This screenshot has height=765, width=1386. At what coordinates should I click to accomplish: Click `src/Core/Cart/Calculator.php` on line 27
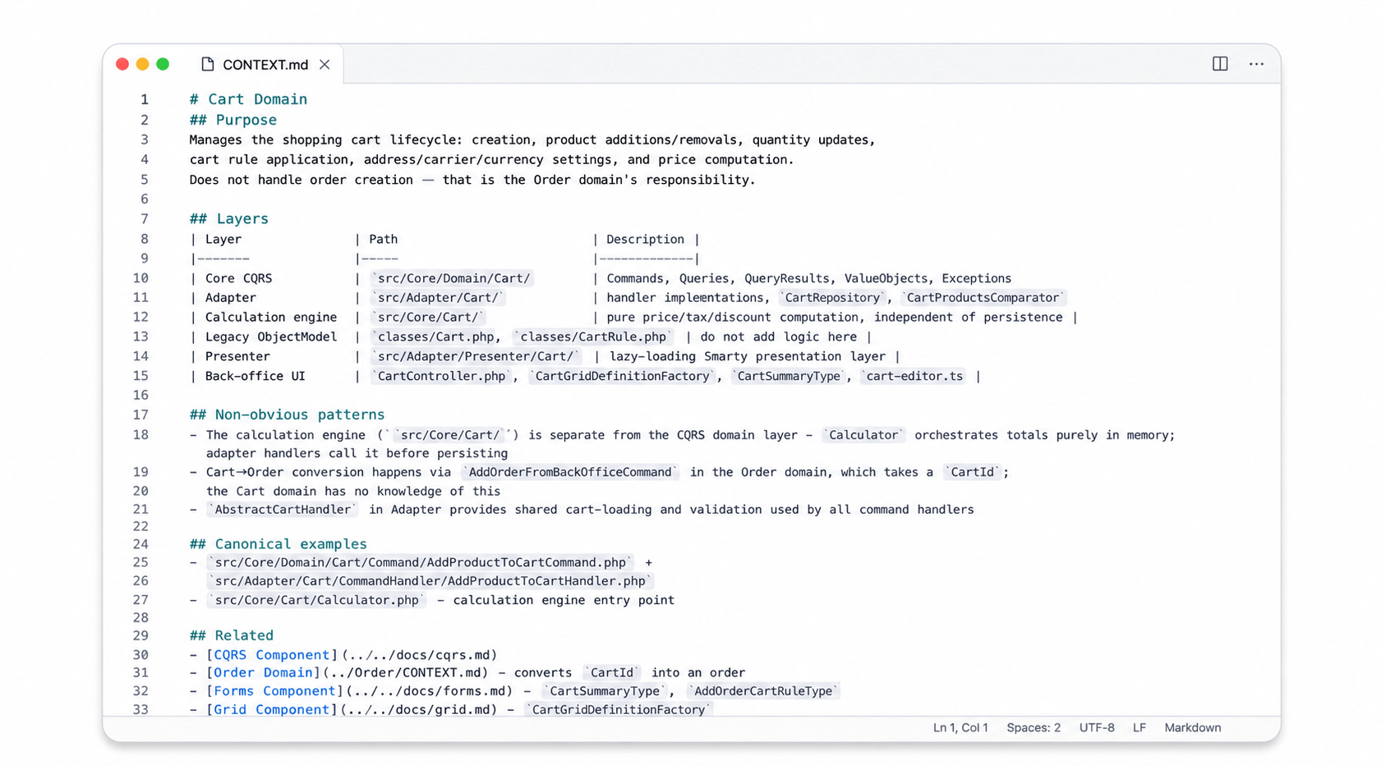(317, 601)
